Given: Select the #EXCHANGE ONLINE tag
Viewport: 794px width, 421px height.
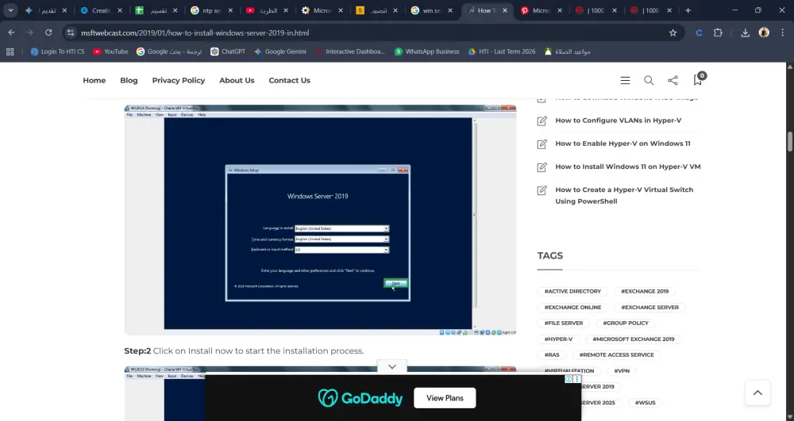Looking at the screenshot, I should pos(572,308).
